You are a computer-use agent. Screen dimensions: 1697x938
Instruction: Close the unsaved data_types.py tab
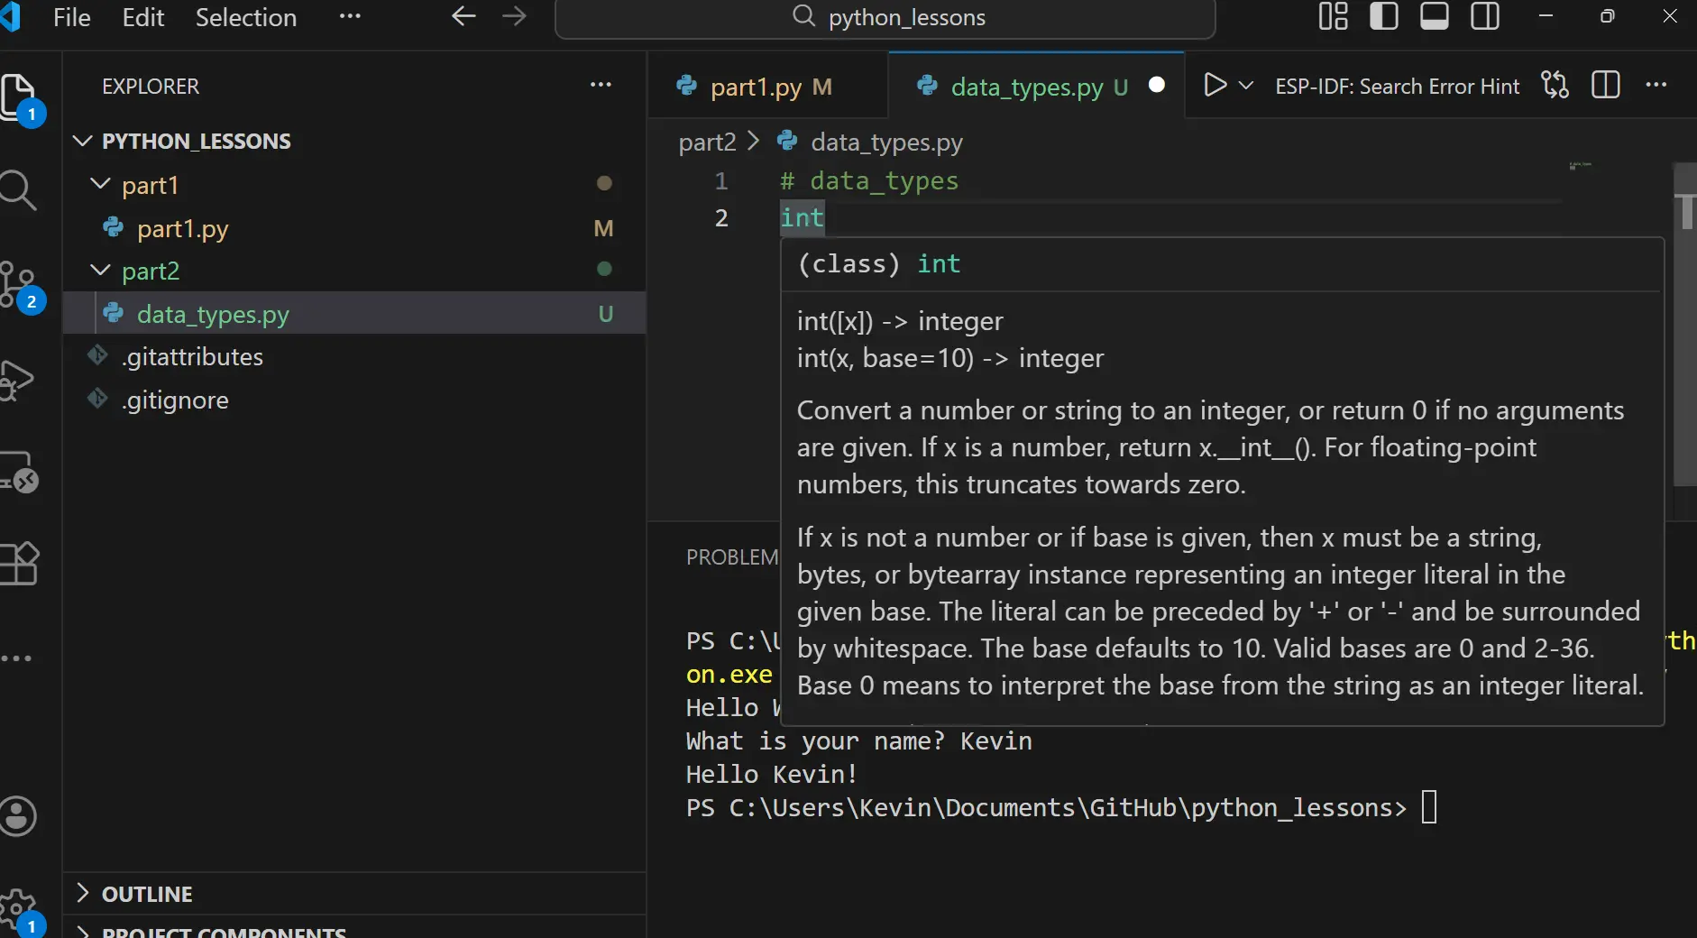point(1157,85)
